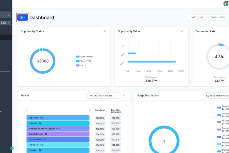Open Opportunity Status filter settings icon
229x153 pixels.
[105, 31]
